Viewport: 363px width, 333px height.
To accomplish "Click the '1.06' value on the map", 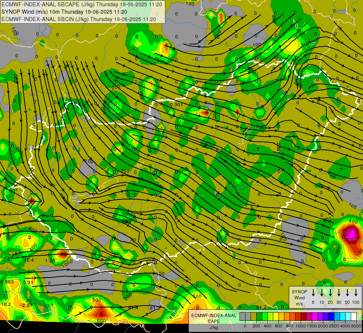I will [50, 261].
